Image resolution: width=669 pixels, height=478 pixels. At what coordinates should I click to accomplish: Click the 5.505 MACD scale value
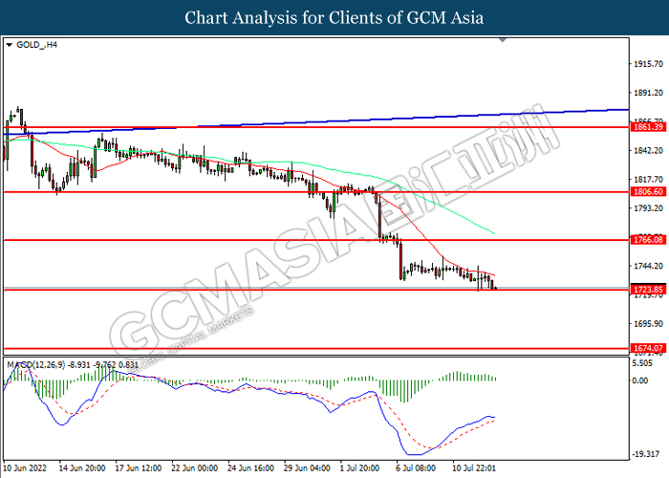coord(643,363)
